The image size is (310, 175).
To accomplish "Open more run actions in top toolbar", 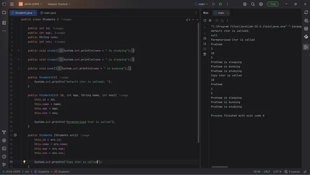I will point(227,4).
